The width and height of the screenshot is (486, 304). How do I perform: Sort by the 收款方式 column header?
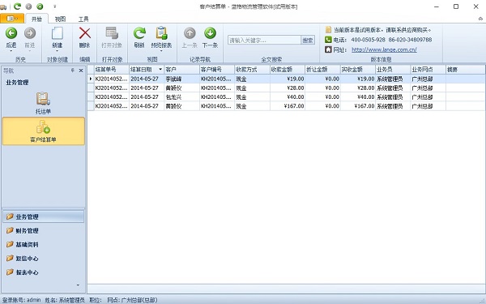(x=252, y=70)
